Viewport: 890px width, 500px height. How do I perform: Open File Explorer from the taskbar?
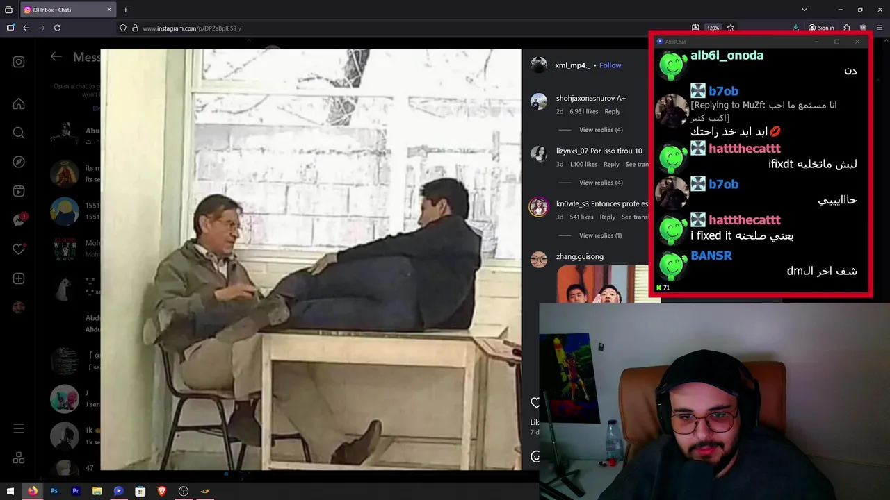(x=97, y=491)
